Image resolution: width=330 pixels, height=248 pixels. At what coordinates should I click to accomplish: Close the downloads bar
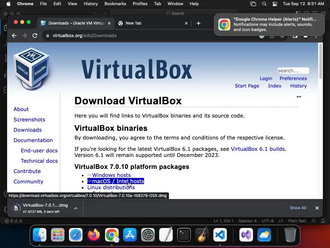coord(317,208)
